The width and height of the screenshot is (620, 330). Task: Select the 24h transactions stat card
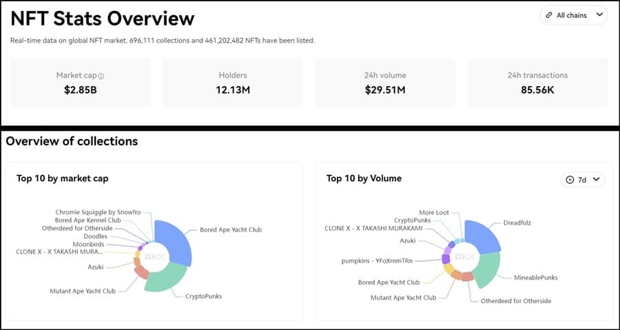point(537,83)
